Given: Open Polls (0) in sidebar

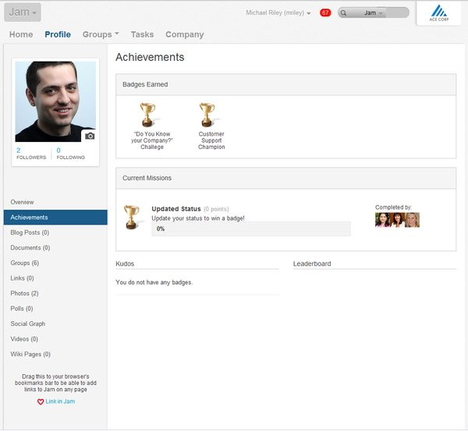Looking at the screenshot, I should pyautogui.click(x=55, y=309).
